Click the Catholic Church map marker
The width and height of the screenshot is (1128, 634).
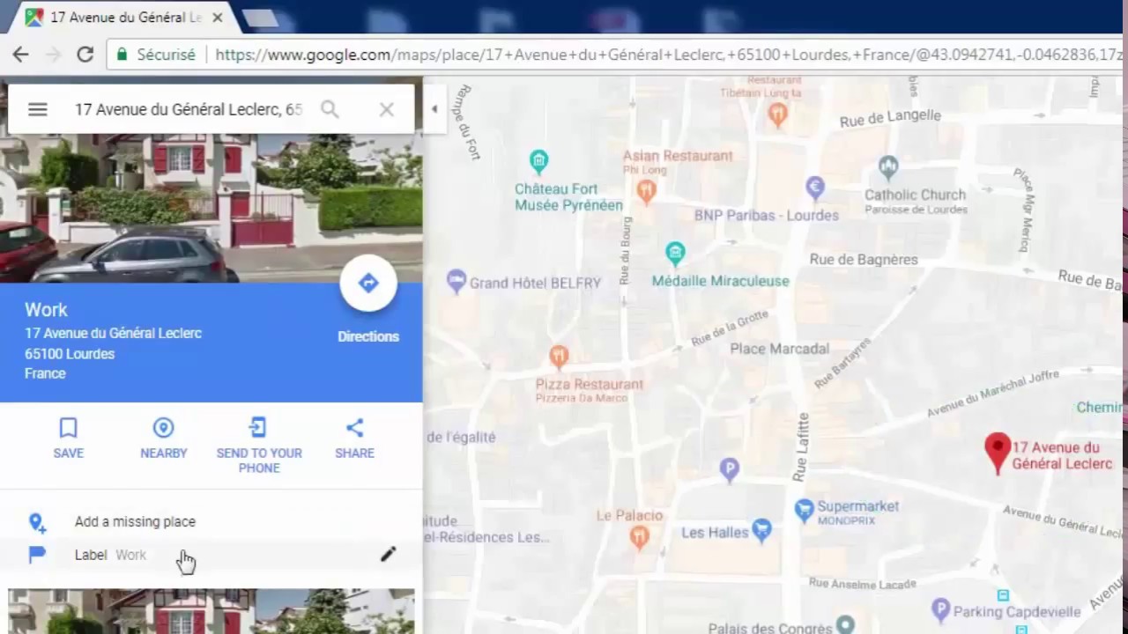pos(888,166)
